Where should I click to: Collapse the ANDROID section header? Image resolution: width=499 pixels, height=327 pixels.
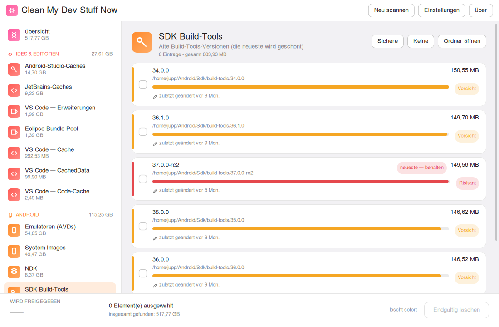(x=60, y=215)
